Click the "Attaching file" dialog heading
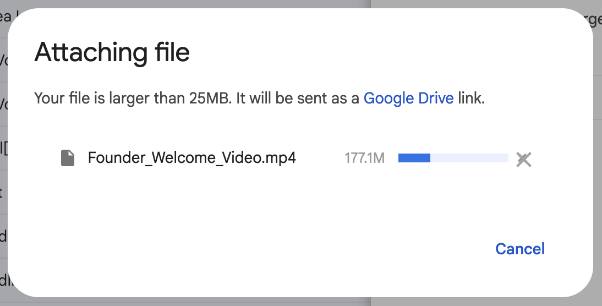The height and width of the screenshot is (306, 602). [112, 53]
